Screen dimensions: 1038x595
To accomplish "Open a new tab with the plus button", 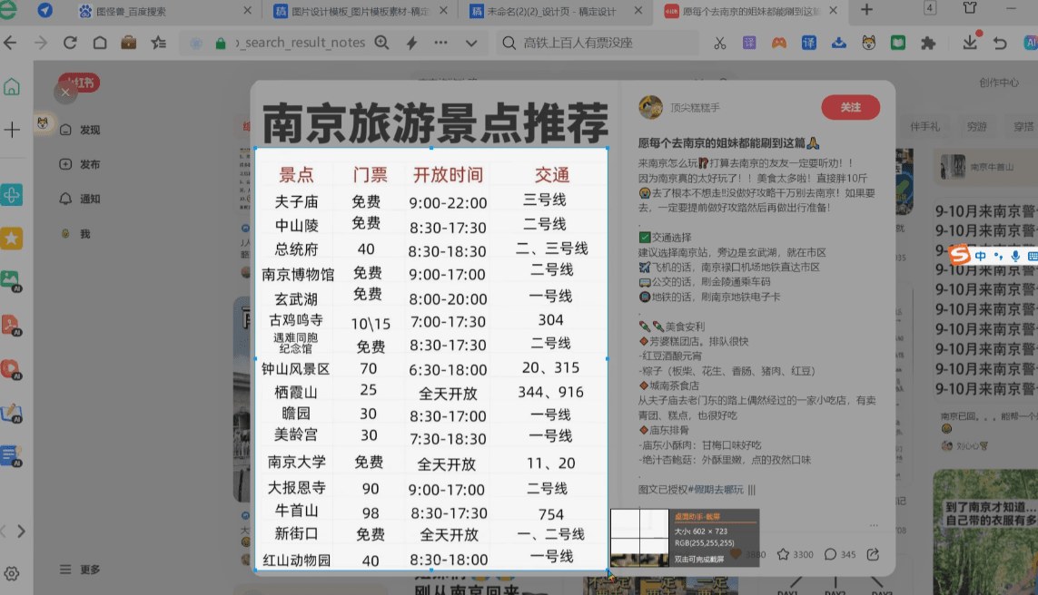I will click(866, 10).
